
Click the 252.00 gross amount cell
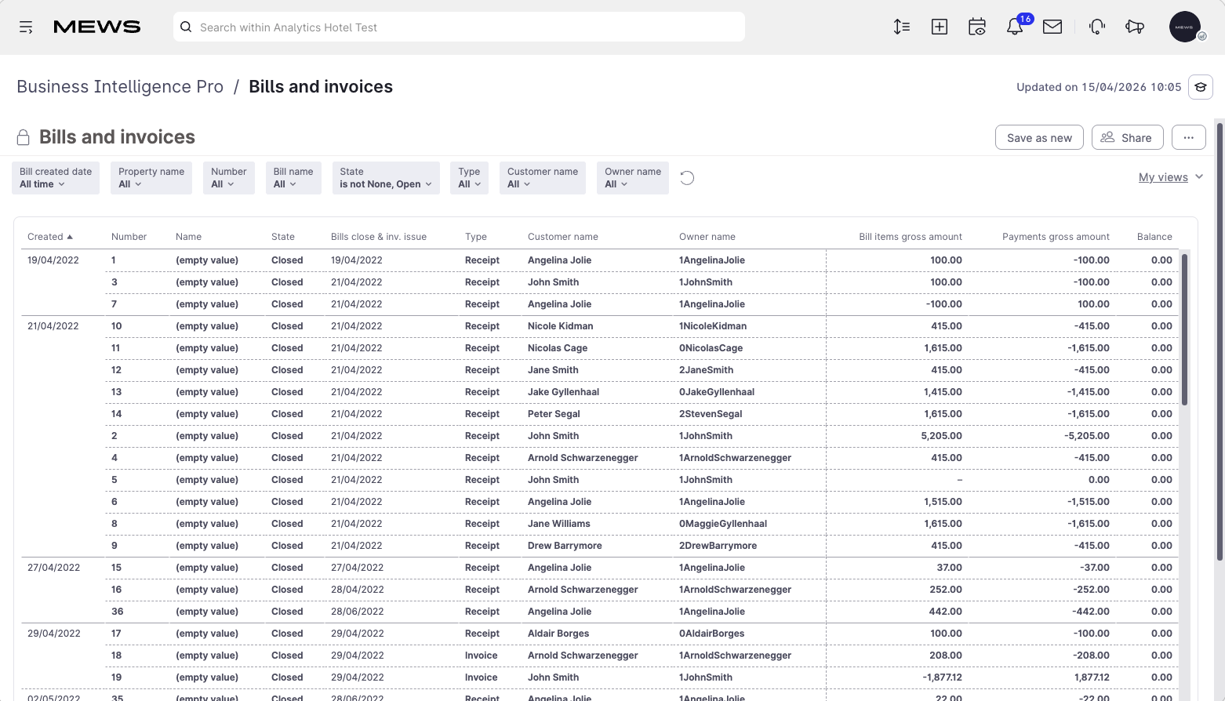(946, 590)
